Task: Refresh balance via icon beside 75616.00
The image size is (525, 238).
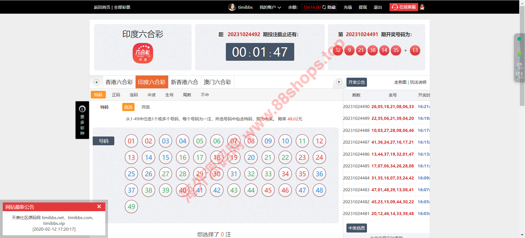Action: coord(324,7)
